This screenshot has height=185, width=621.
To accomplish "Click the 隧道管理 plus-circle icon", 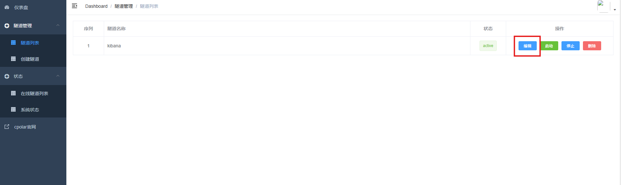I will 7,26.
